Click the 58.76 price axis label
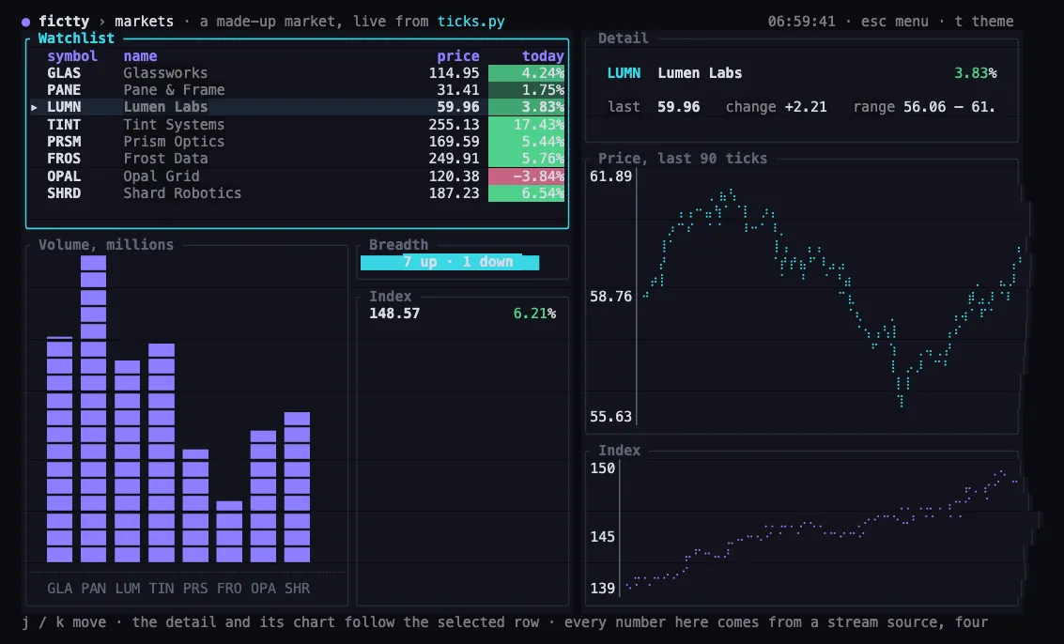 [610, 296]
